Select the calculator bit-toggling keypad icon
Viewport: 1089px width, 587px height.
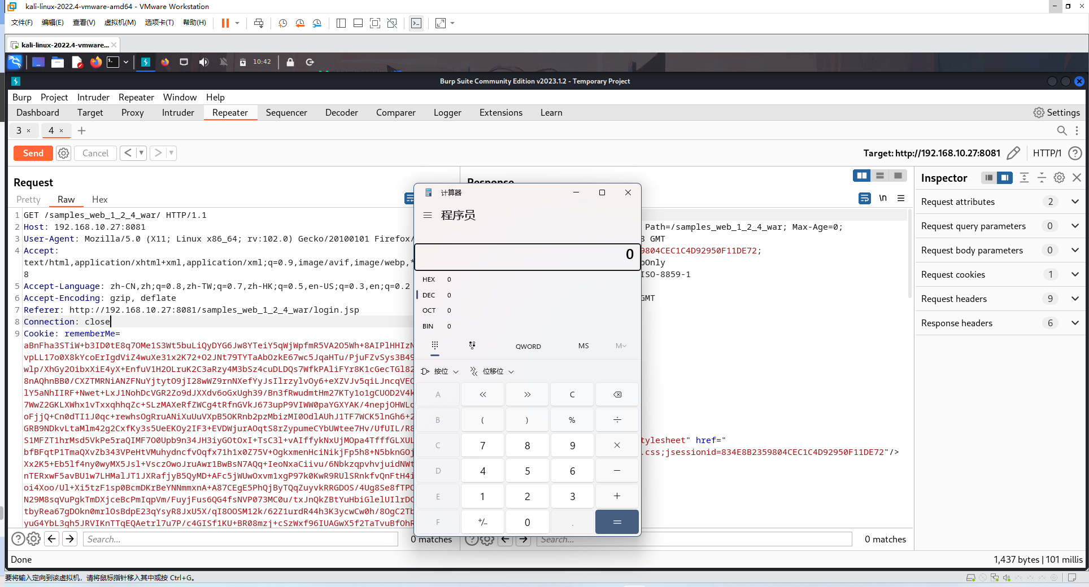click(472, 345)
